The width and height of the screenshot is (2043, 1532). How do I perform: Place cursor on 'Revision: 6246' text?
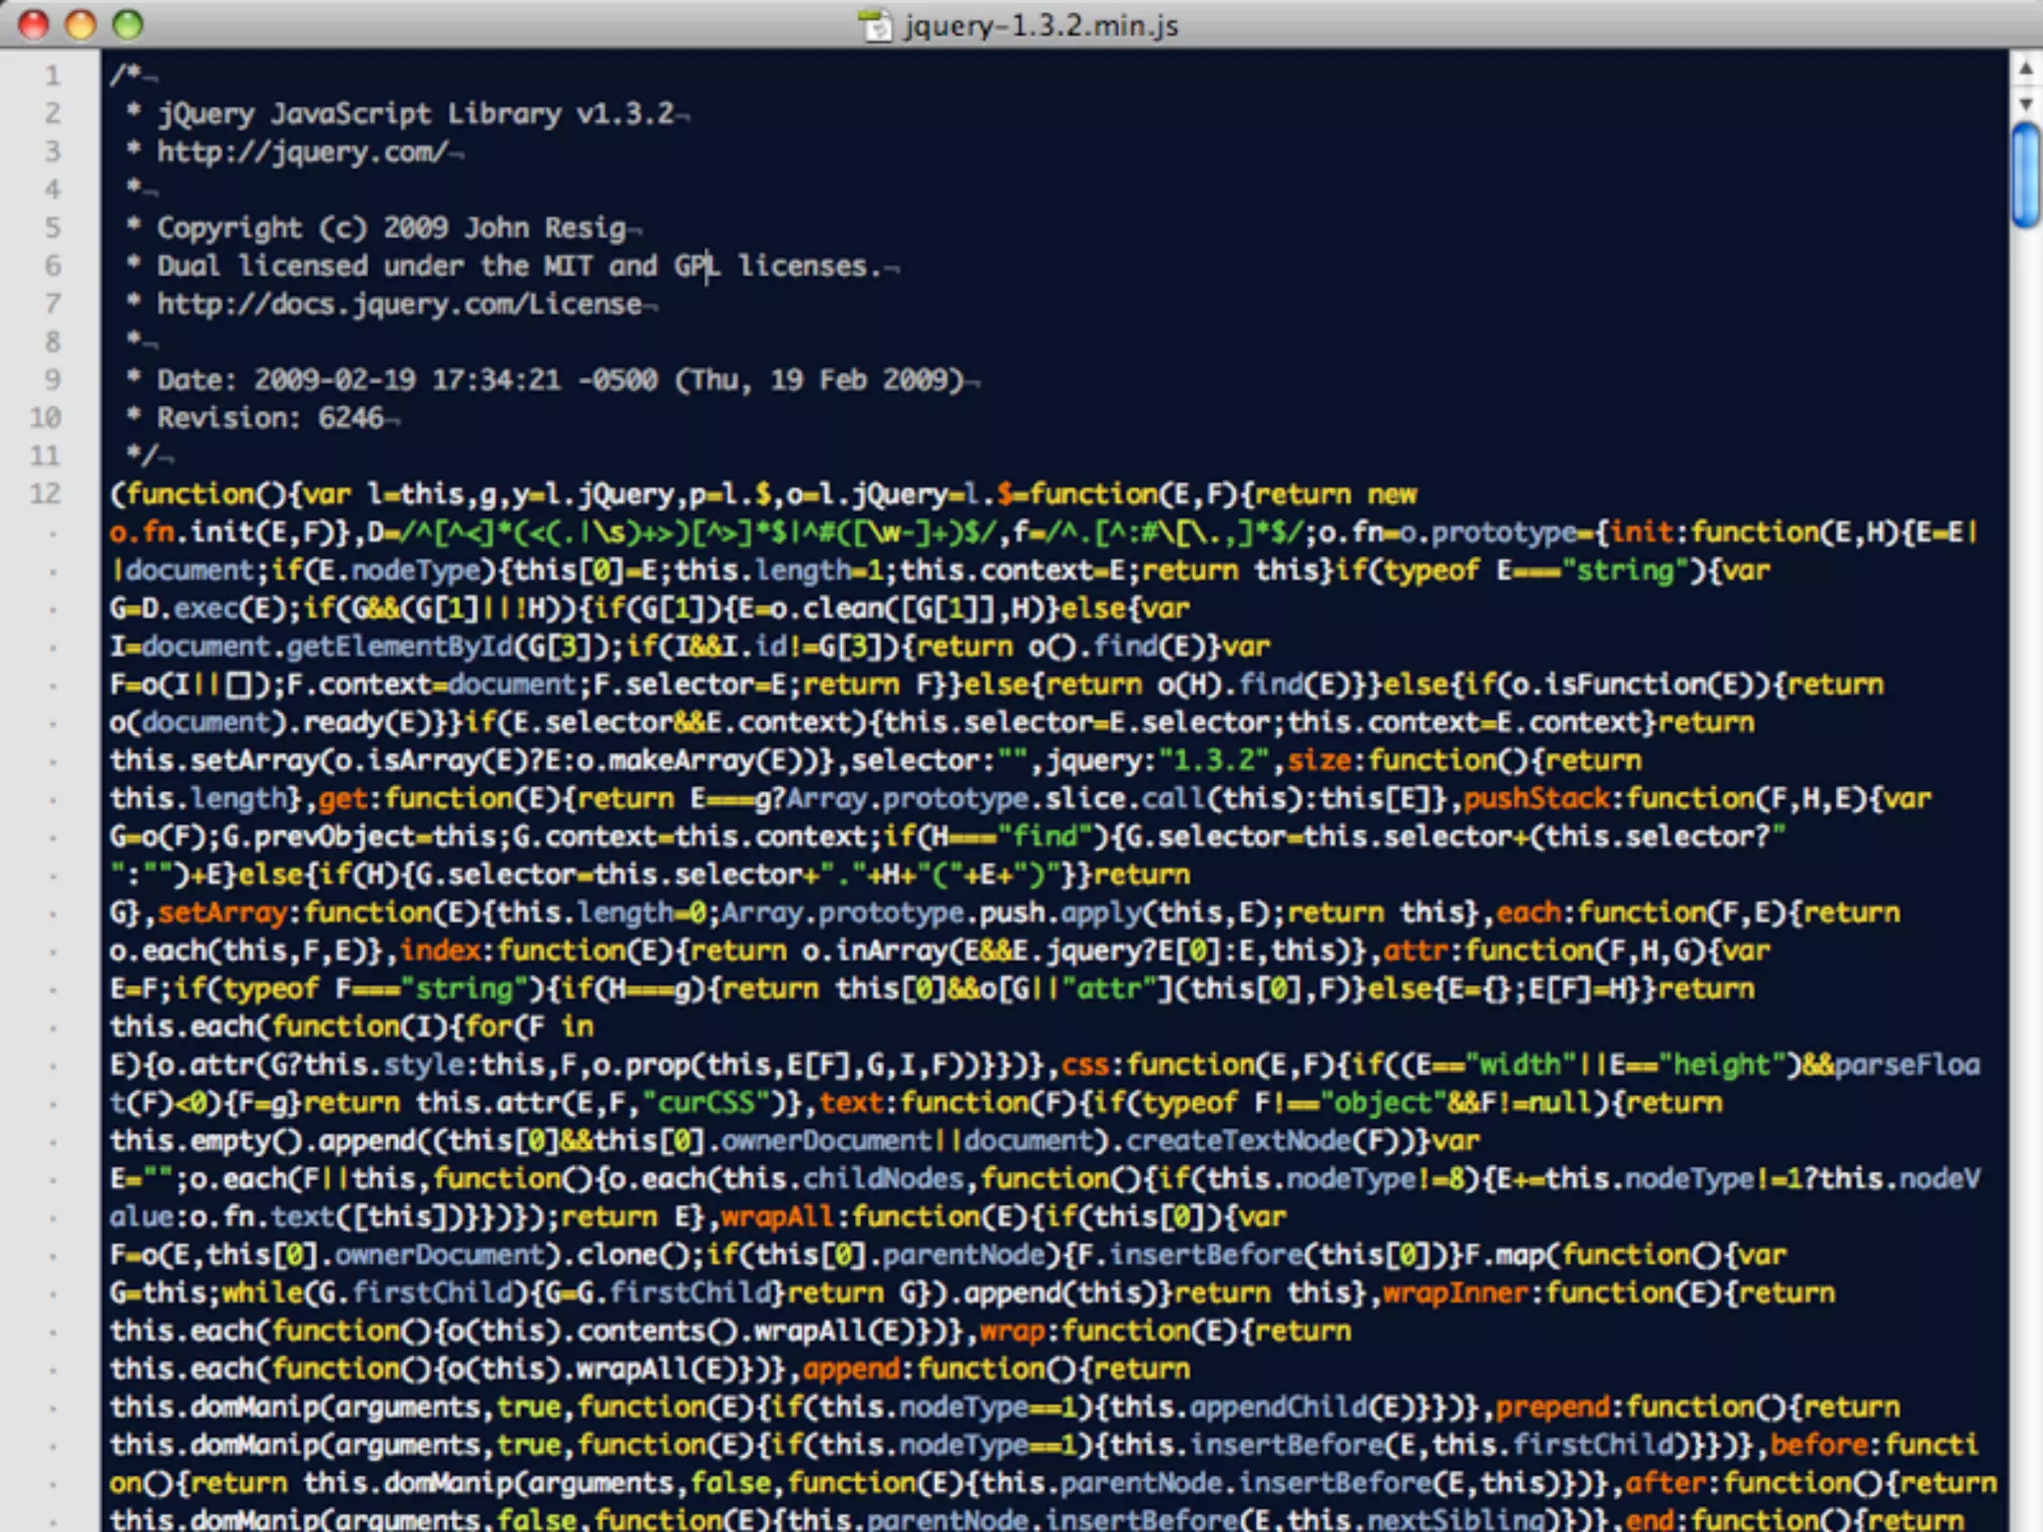coord(269,418)
